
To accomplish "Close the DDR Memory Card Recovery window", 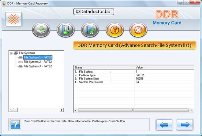I will [x=195, y=2].
